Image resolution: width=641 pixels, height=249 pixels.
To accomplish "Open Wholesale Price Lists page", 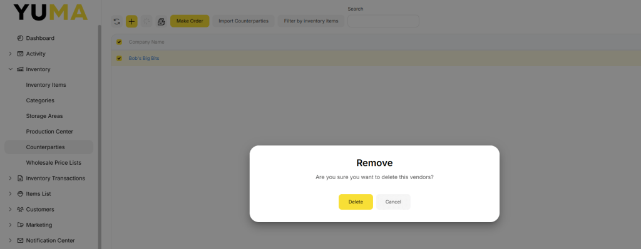I will (x=54, y=163).
